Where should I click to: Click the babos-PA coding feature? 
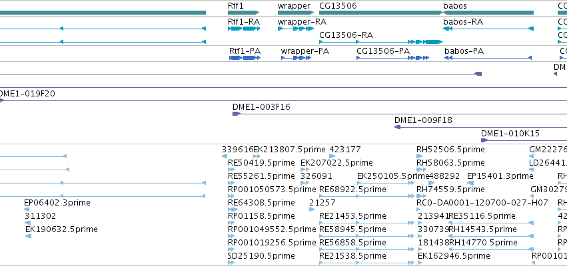[x=488, y=58]
